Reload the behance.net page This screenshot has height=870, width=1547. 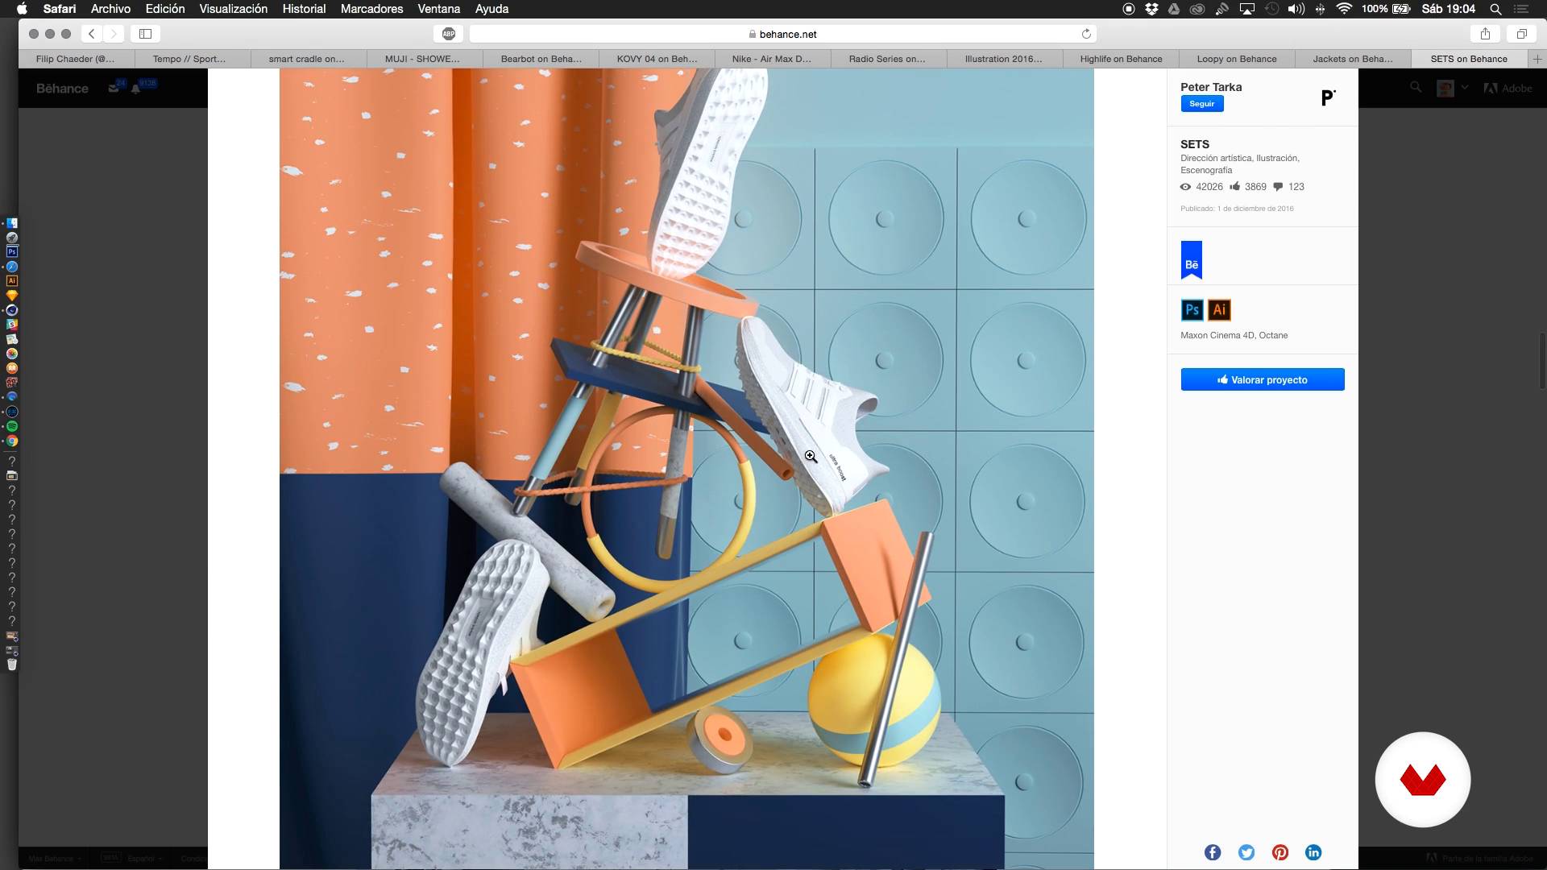click(x=1086, y=34)
